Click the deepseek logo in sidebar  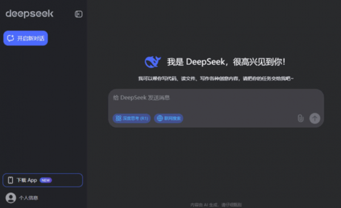click(30, 14)
